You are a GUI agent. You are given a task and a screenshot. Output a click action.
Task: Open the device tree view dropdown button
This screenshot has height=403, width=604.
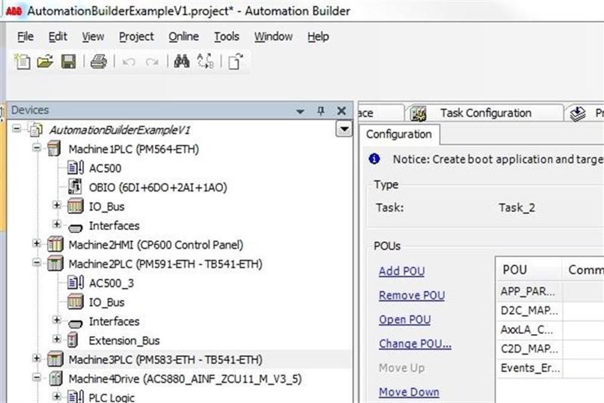344,129
